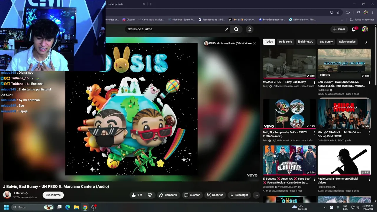
Task: Dismiss the KAROL G suggested video card
Action: tap(254, 43)
